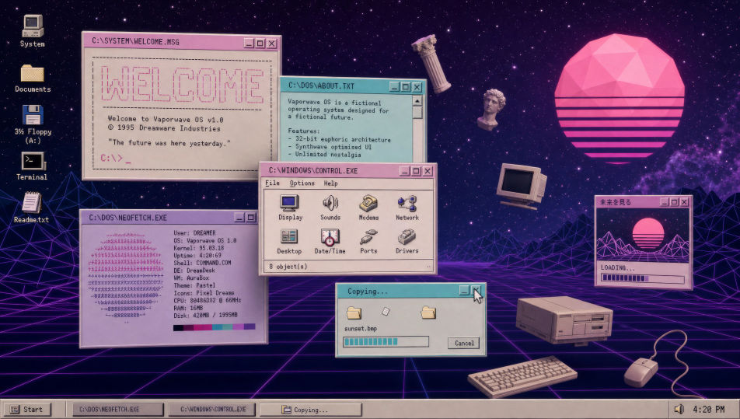Open the Readme.txt notepad icon
This screenshot has height=419, width=740.
[x=32, y=207]
